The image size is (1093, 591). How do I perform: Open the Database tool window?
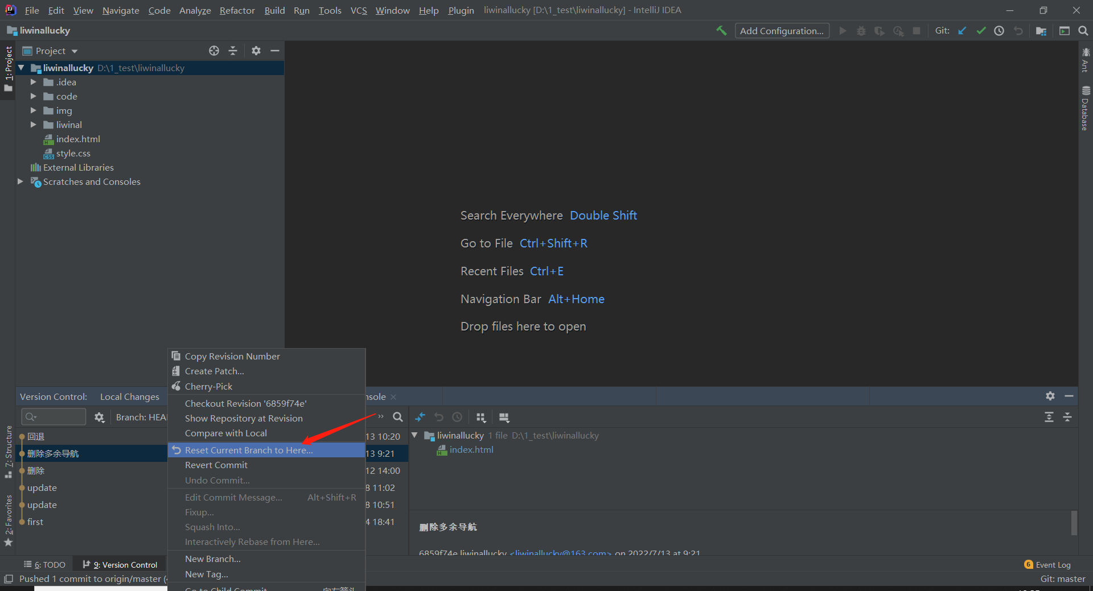coord(1086,108)
